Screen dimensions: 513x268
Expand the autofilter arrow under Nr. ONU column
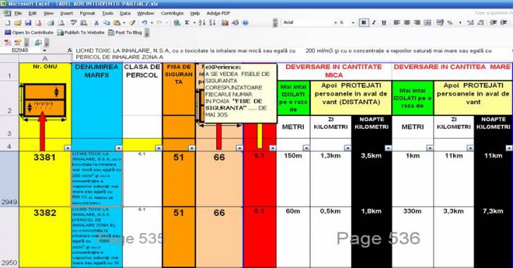68,148
